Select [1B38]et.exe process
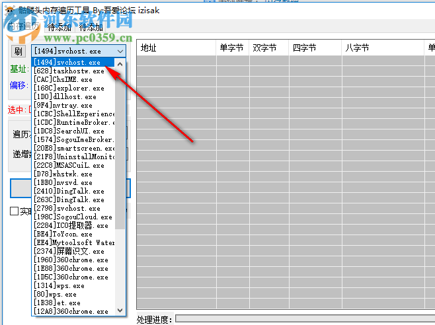This screenshot has width=435, height=325. click(73, 303)
